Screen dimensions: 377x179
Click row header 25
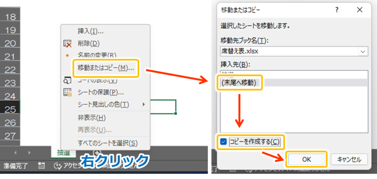(10, 109)
